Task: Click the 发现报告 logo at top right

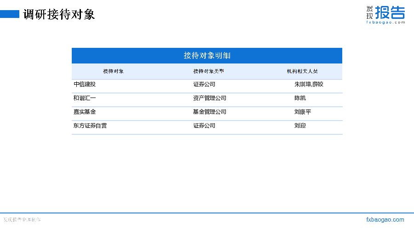Action: click(x=385, y=15)
